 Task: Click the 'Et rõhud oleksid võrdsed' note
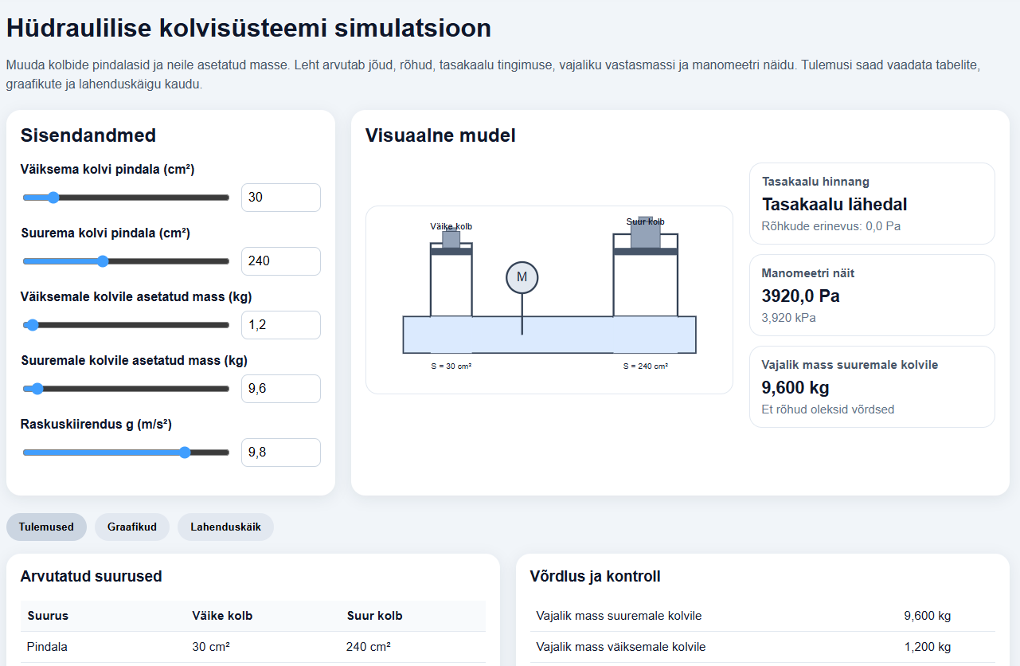click(828, 409)
